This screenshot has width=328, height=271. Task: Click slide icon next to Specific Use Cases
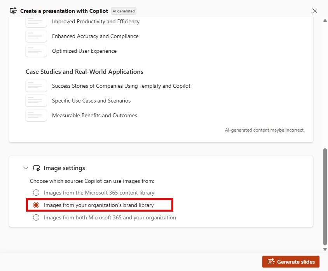pyautogui.click(x=36, y=101)
